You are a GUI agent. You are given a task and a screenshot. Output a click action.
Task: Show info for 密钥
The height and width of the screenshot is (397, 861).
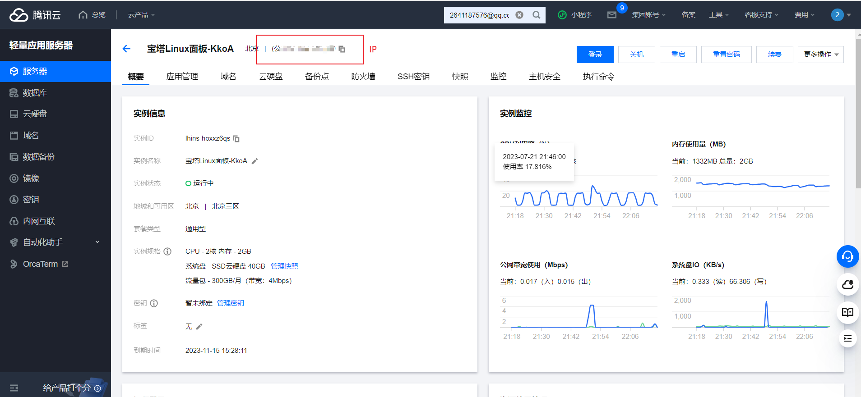(x=154, y=303)
